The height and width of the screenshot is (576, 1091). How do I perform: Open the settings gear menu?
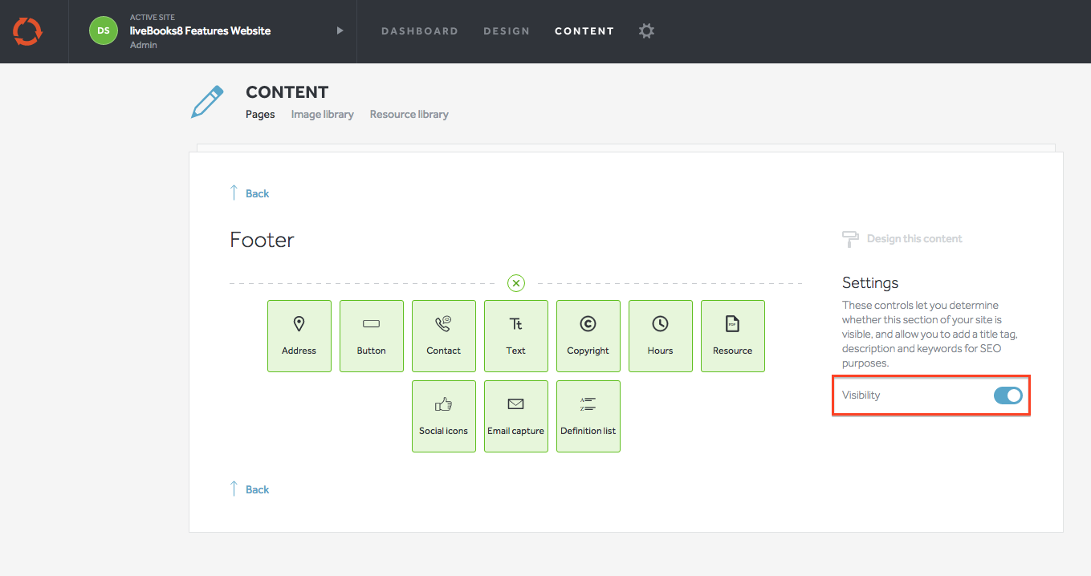tap(646, 31)
